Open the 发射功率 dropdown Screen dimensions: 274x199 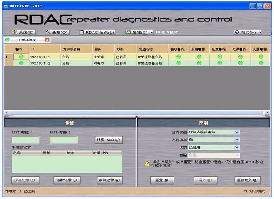237,139
